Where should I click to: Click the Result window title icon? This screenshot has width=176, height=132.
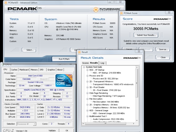point(79,52)
